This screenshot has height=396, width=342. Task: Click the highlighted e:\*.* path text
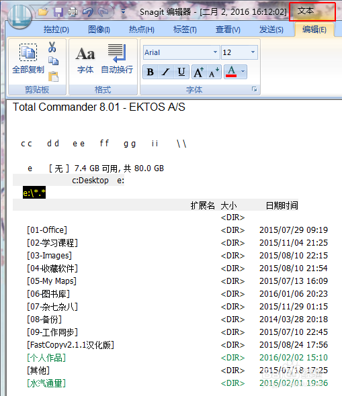[x=34, y=193]
